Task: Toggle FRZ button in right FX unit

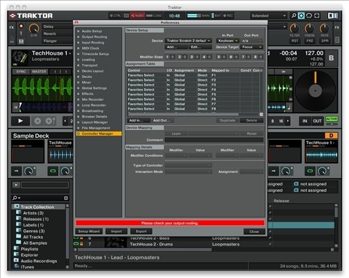Action: pos(309,41)
